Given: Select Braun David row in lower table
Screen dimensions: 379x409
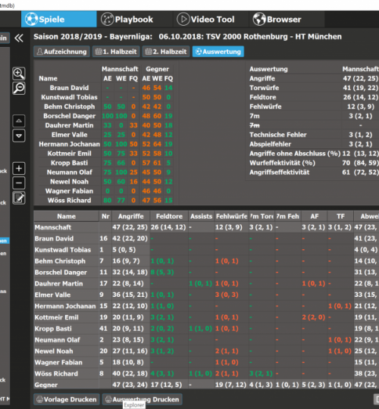Looking at the screenshot, I should coord(206,239).
